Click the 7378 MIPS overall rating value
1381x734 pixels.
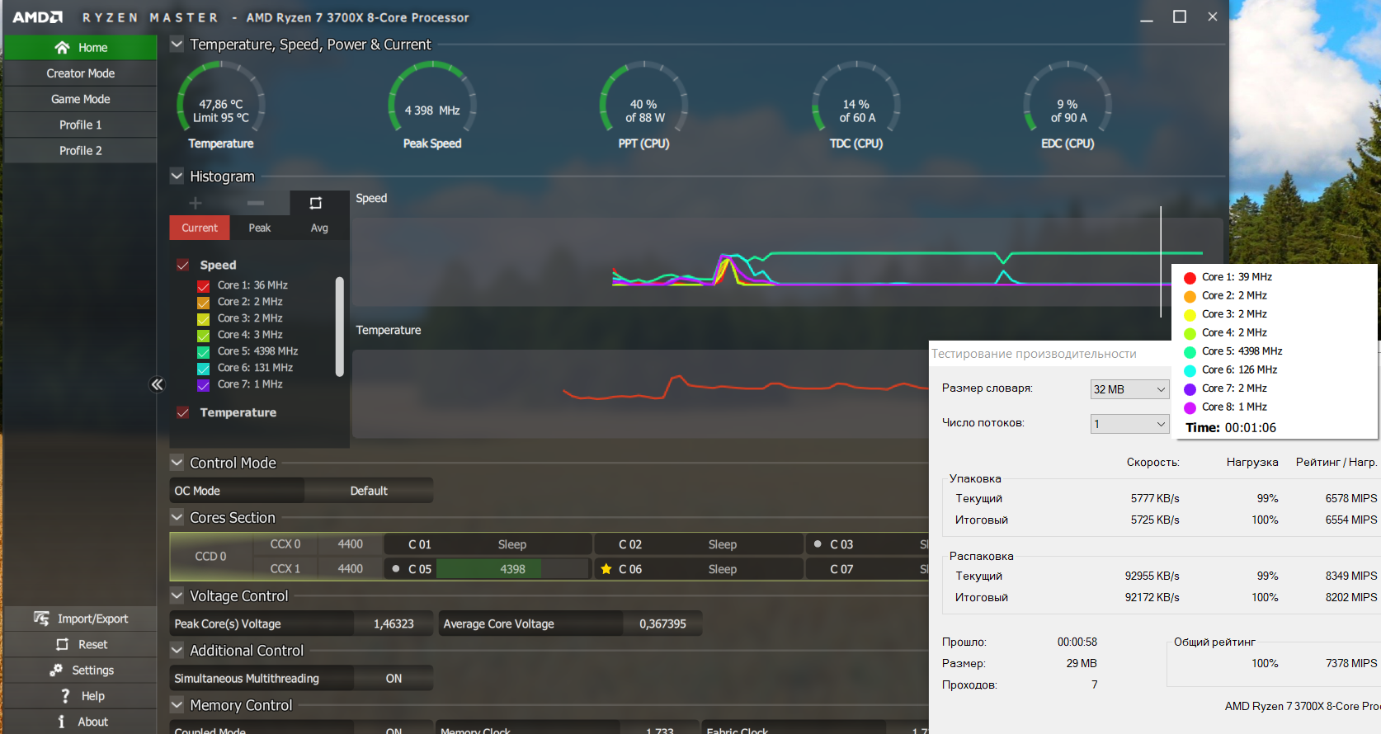pos(1351,663)
